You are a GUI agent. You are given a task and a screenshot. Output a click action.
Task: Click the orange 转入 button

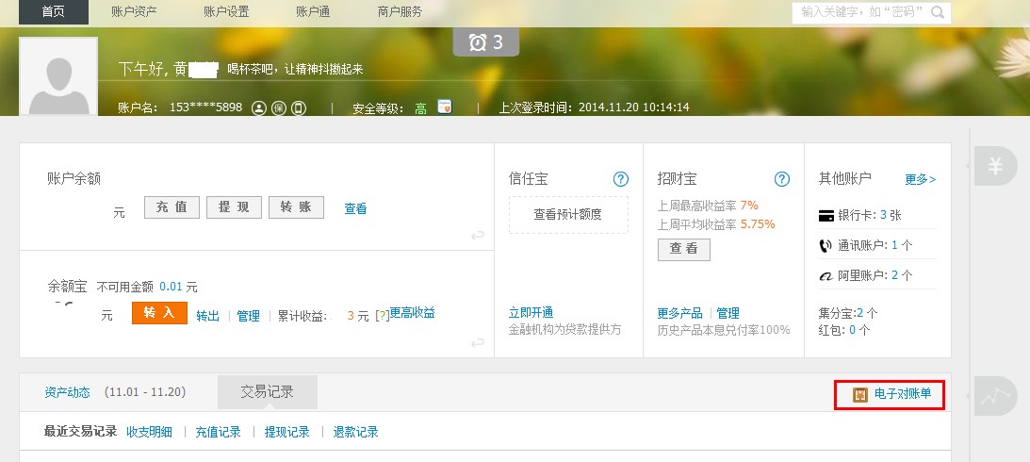point(159,314)
